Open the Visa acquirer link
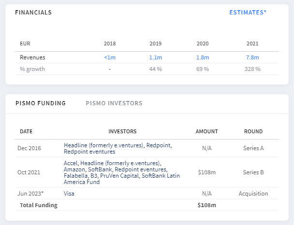The height and width of the screenshot is (225, 294). coord(69,193)
